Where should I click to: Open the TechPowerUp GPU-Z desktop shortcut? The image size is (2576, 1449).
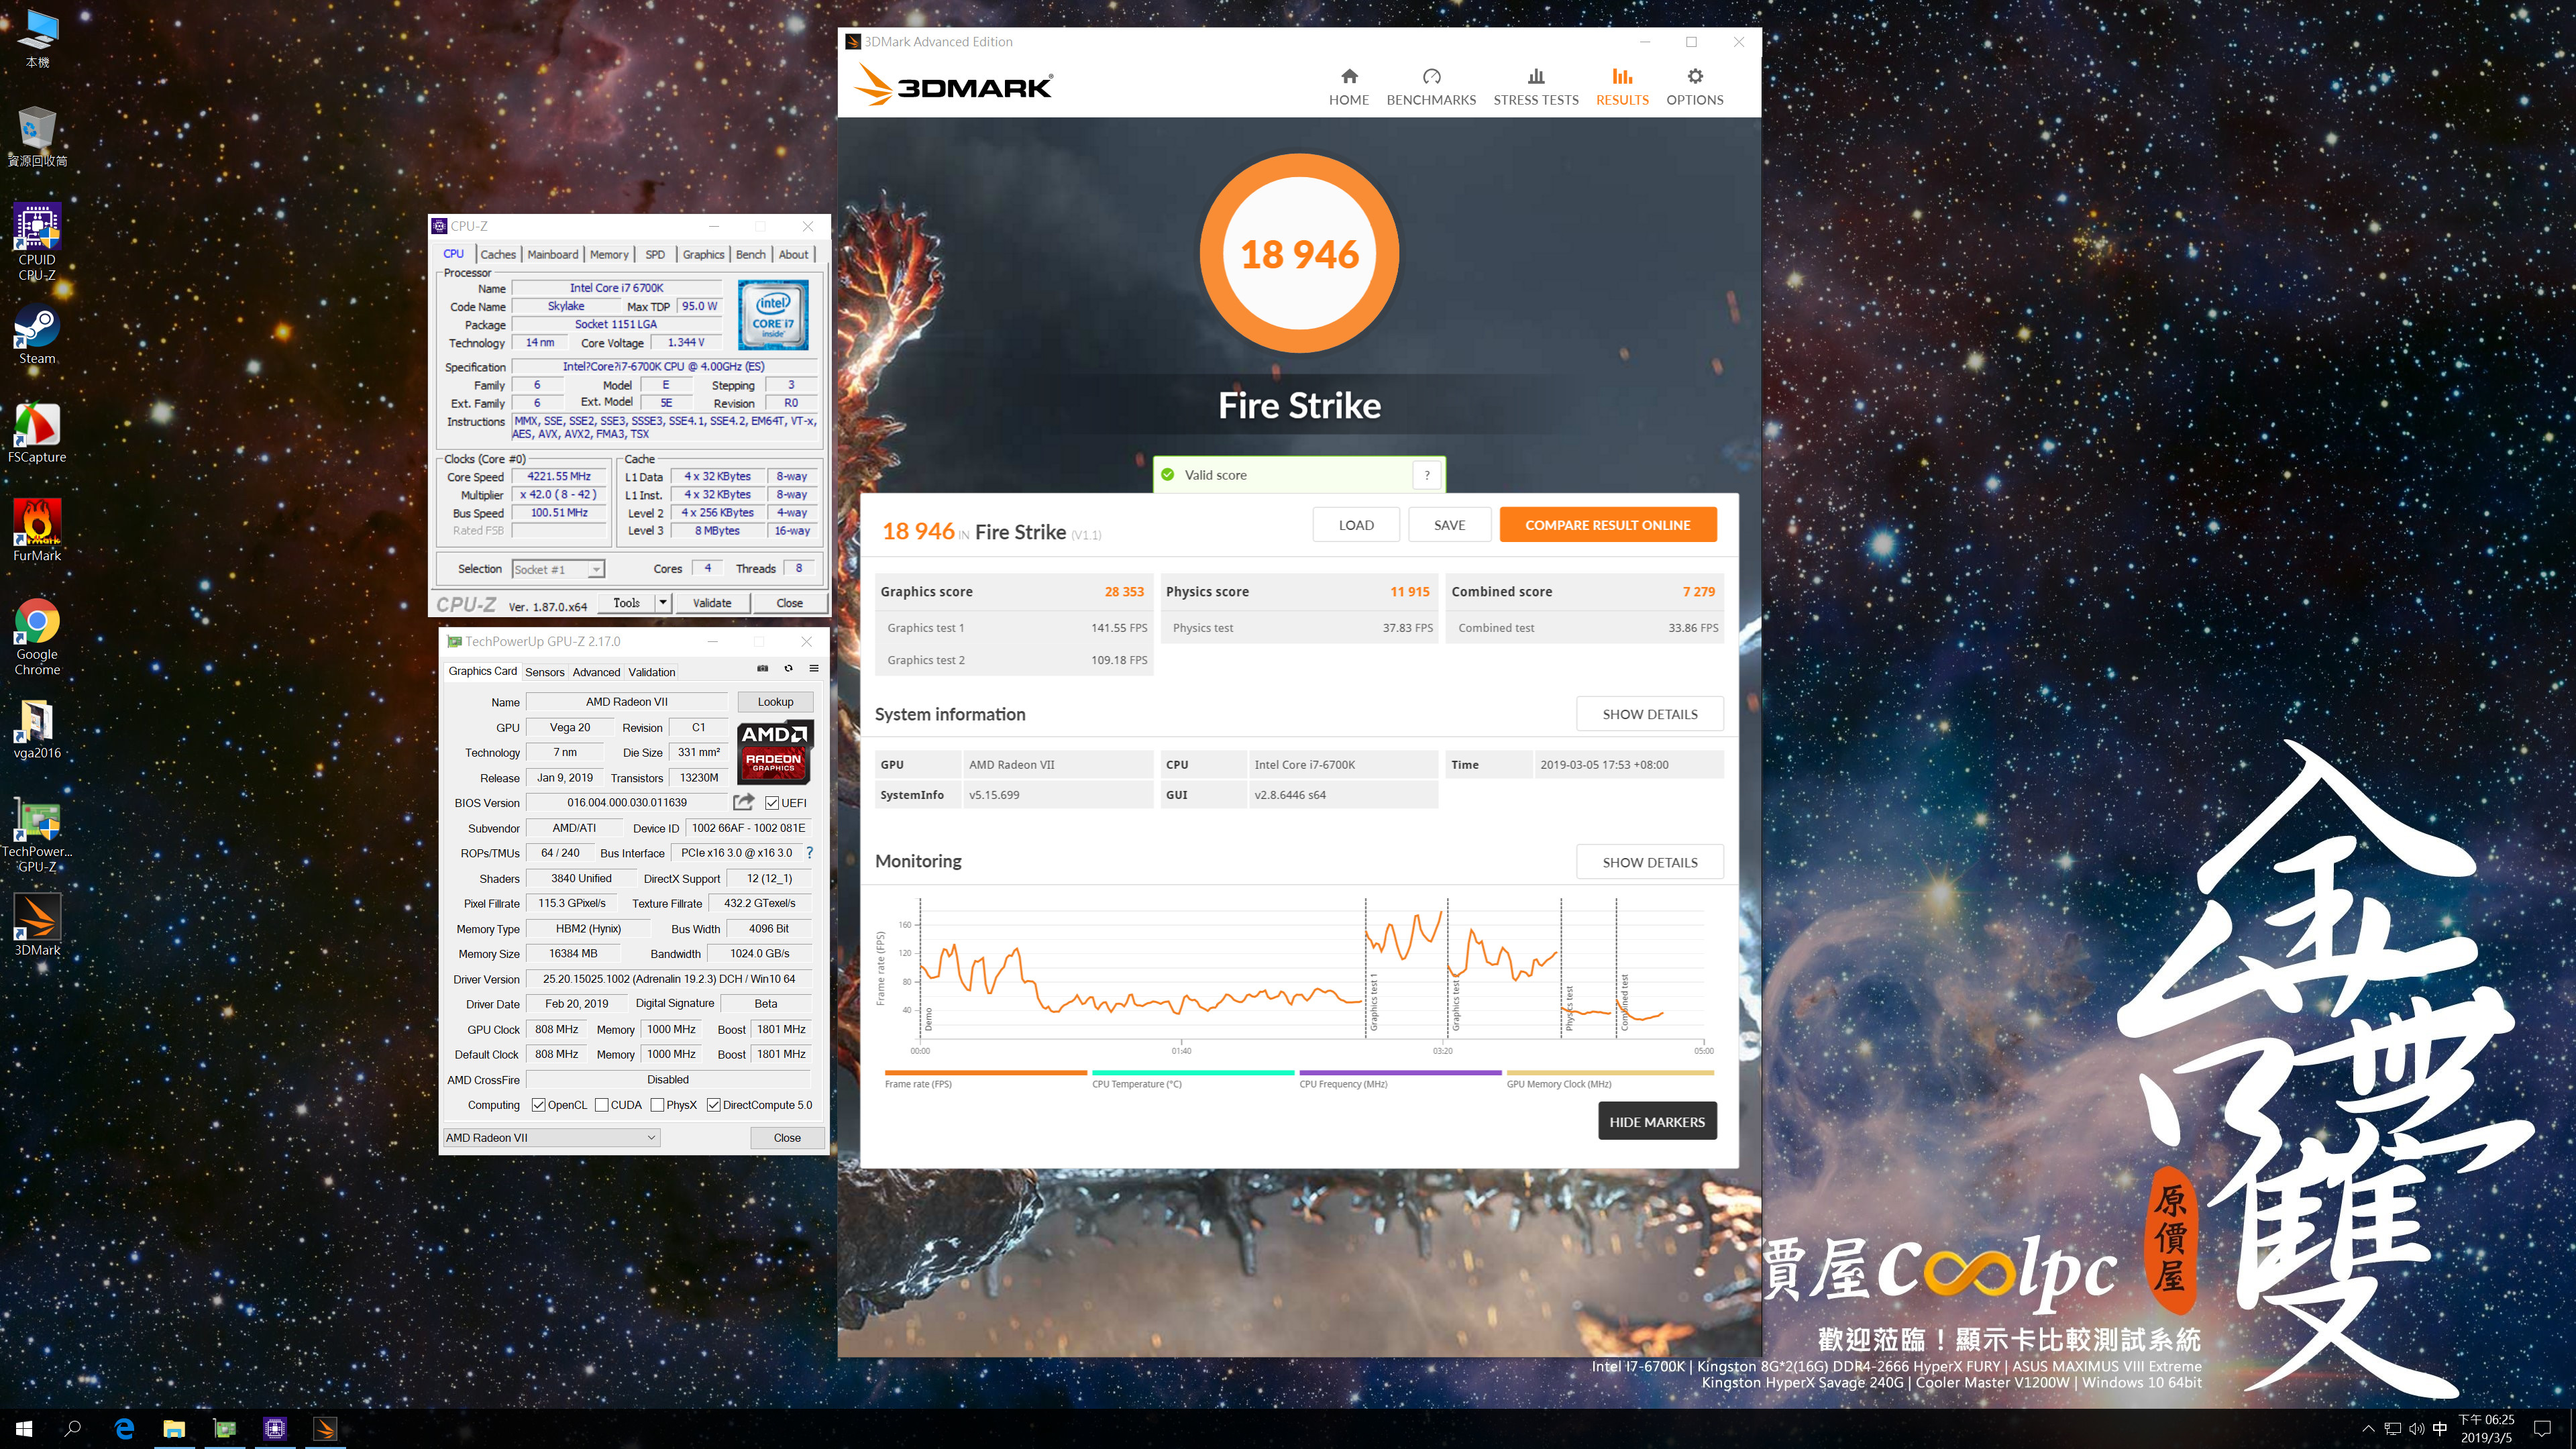tap(37, 835)
